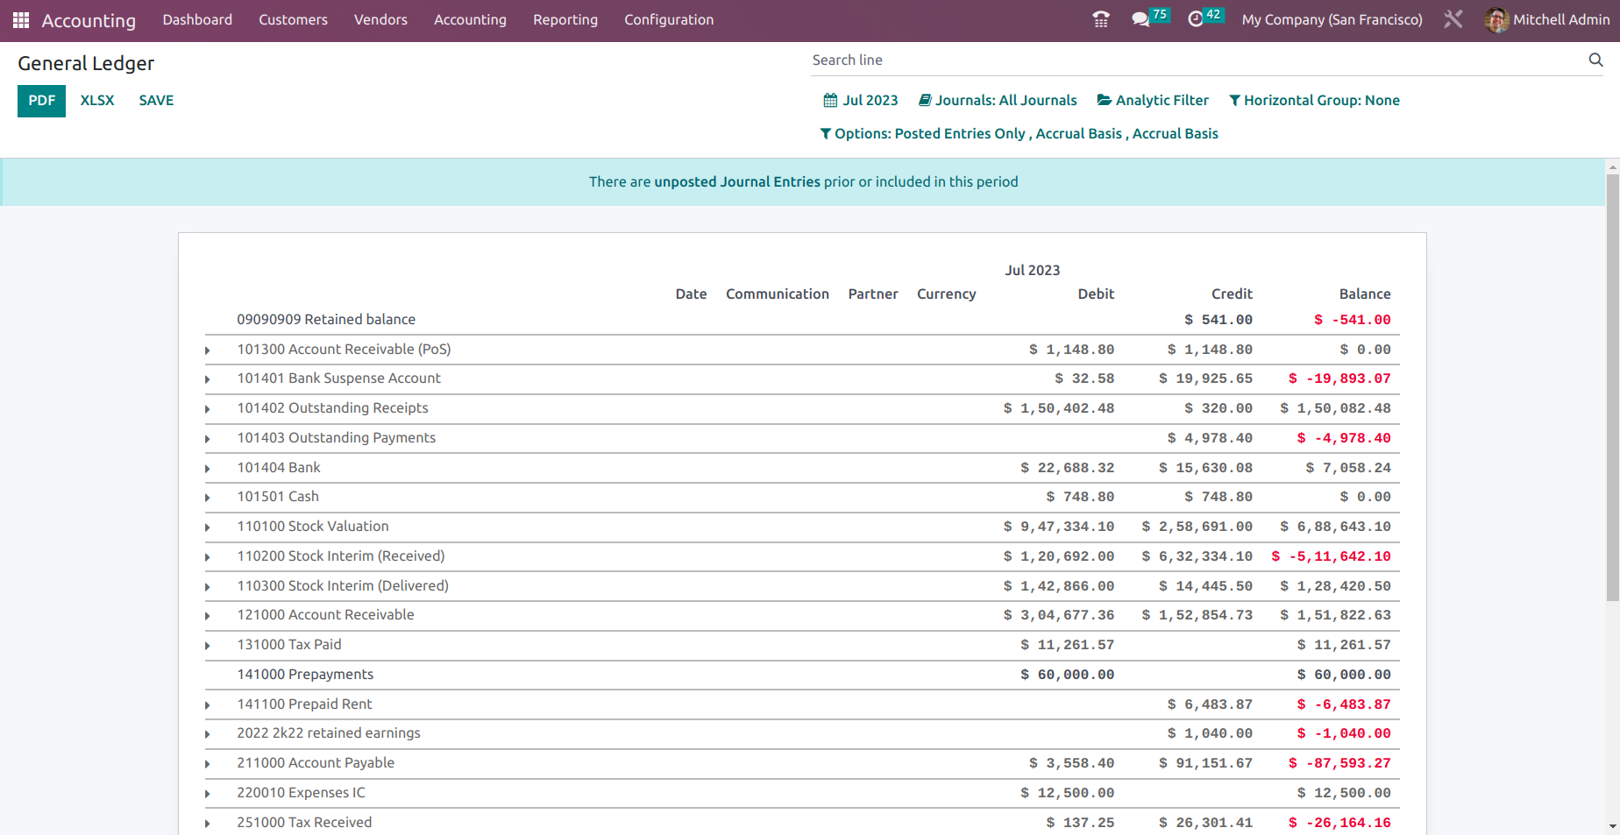Click the Partner column header
The height and width of the screenshot is (835, 1620).
(872, 294)
